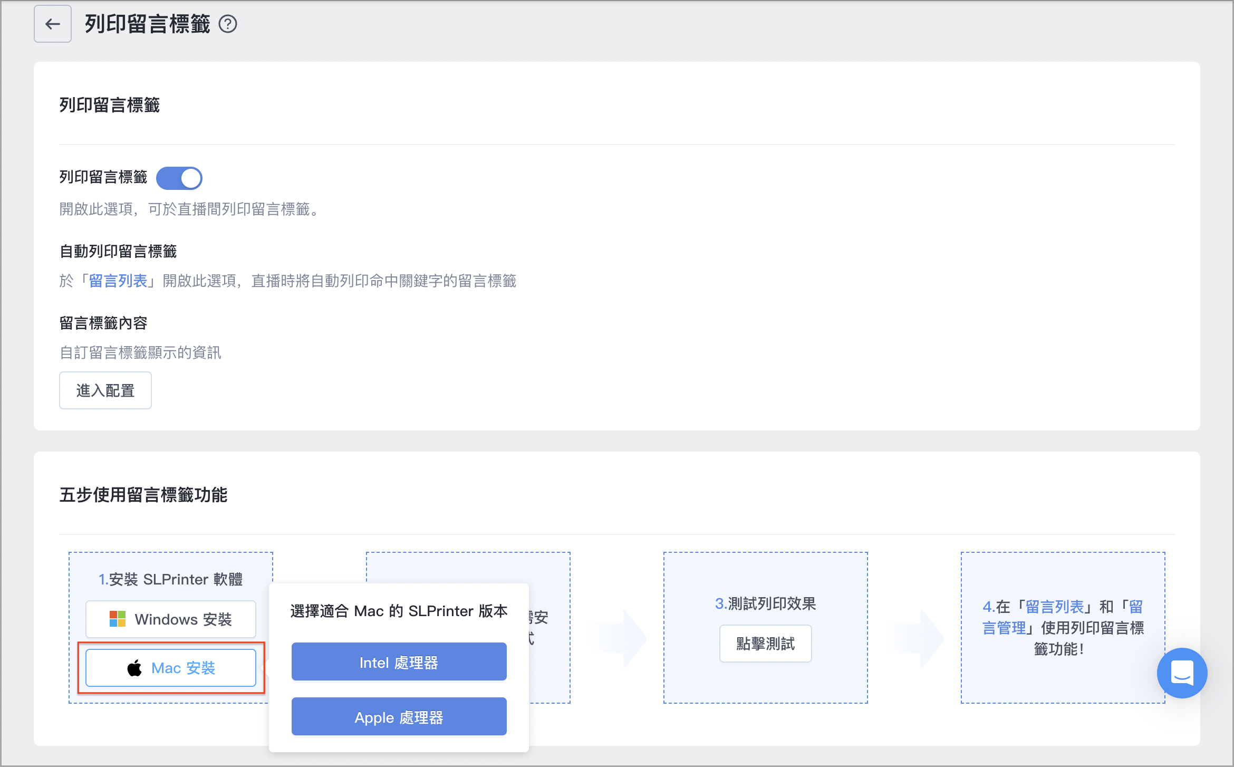Click the 五步使用留言標籤功能 section heading
Viewport: 1234px width, 767px height.
(143, 495)
